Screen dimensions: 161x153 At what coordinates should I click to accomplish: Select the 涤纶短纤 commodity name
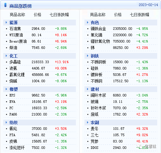pos(17,148)
